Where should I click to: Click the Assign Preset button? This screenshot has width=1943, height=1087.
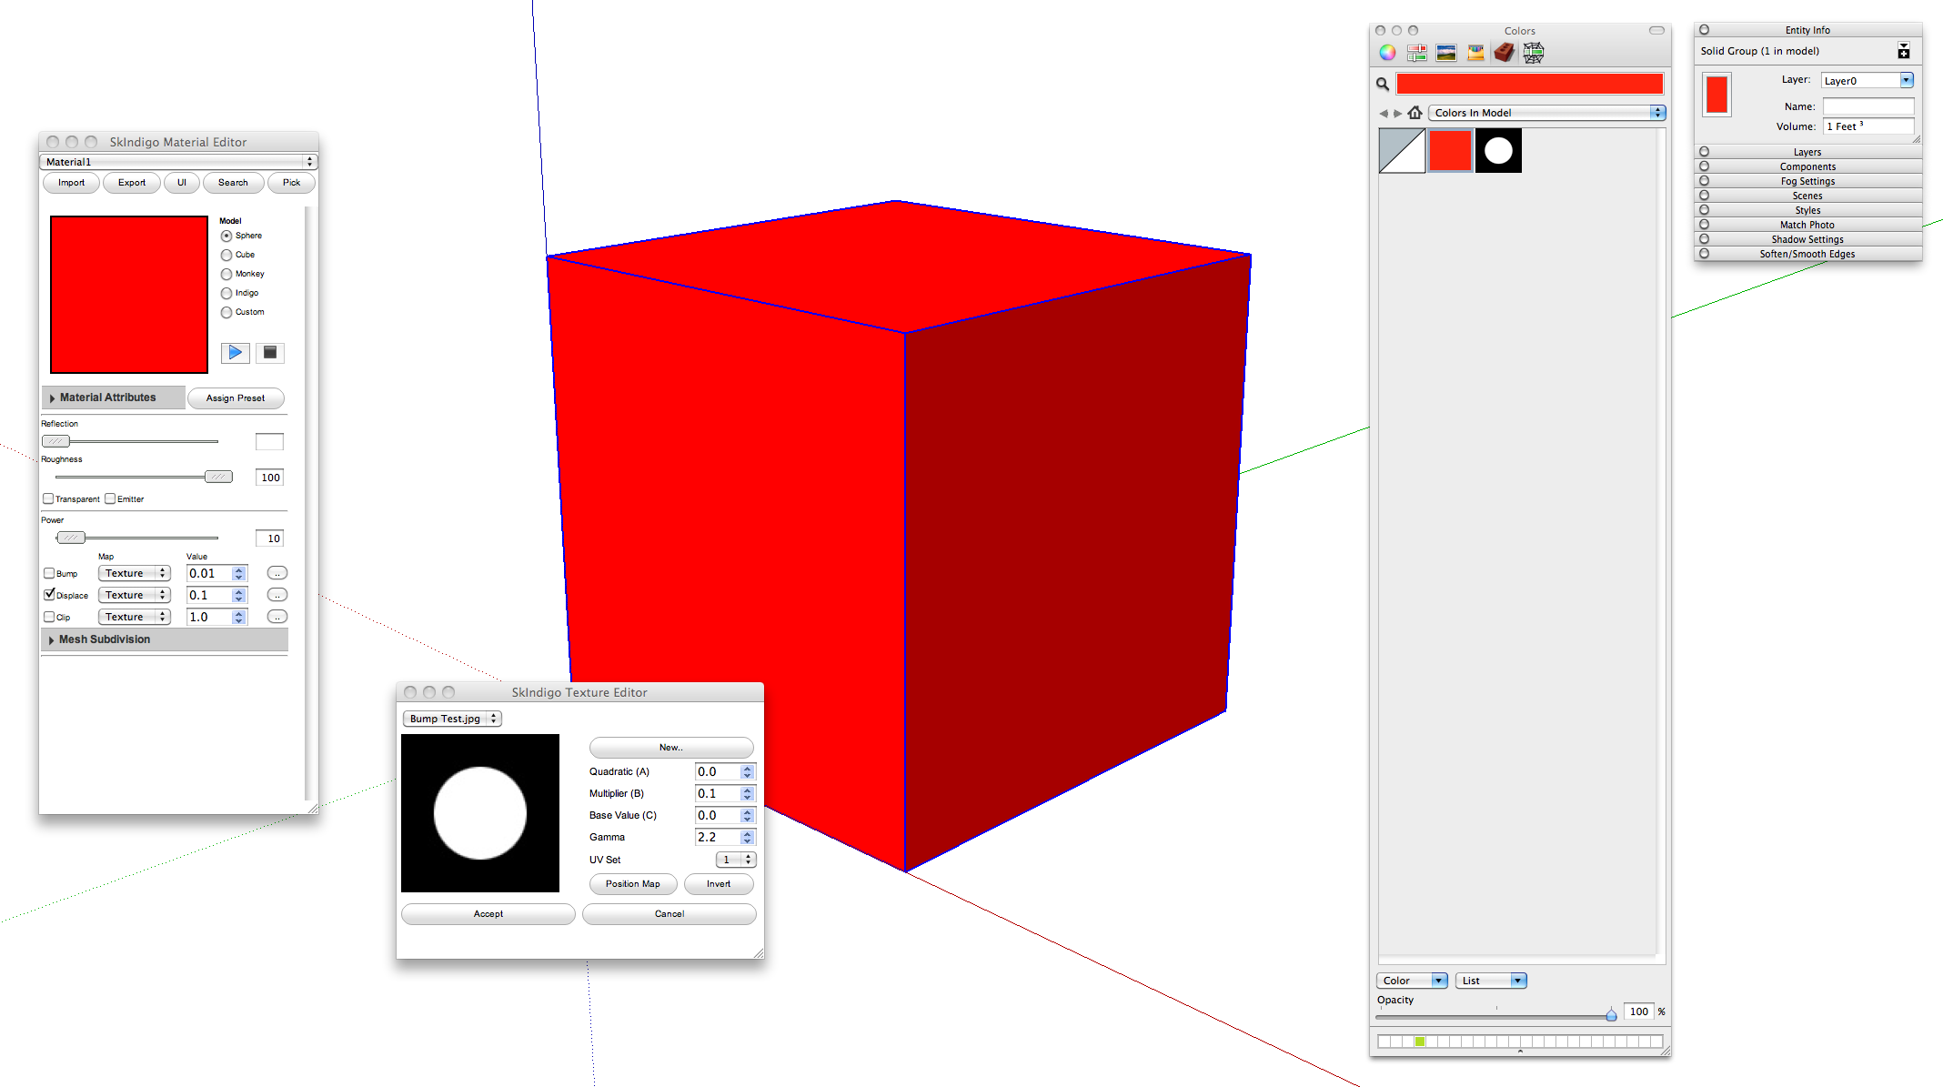tap(236, 398)
